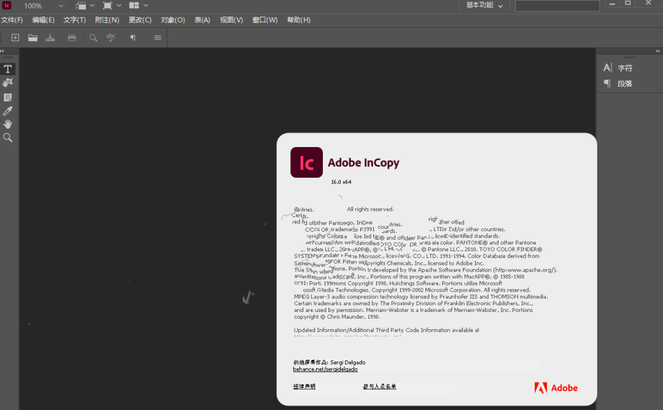Click the "16.0 x64" version text
Viewport: 663px width, 410px height.
[341, 182]
